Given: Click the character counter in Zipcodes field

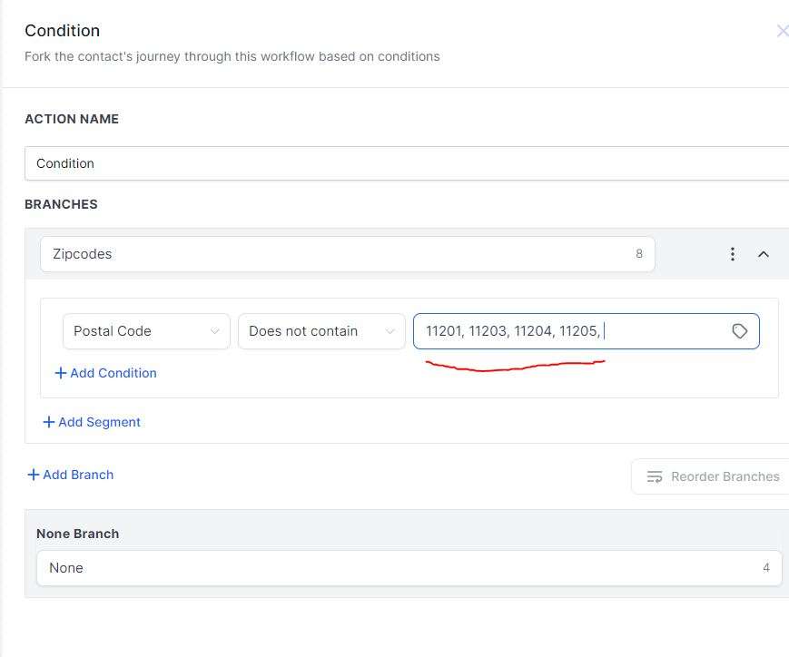Looking at the screenshot, I should 639,254.
